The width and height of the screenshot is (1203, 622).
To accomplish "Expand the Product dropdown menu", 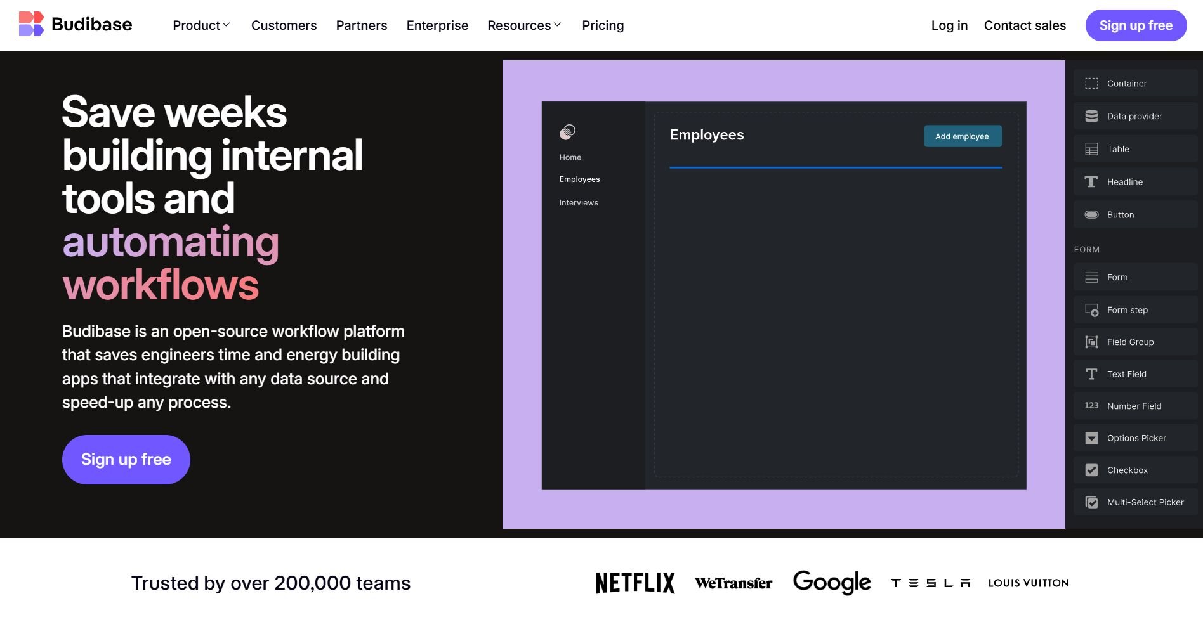I will click(x=201, y=25).
